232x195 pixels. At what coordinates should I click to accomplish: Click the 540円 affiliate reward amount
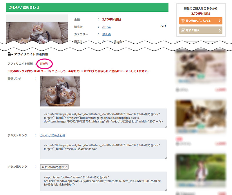click(x=44, y=64)
